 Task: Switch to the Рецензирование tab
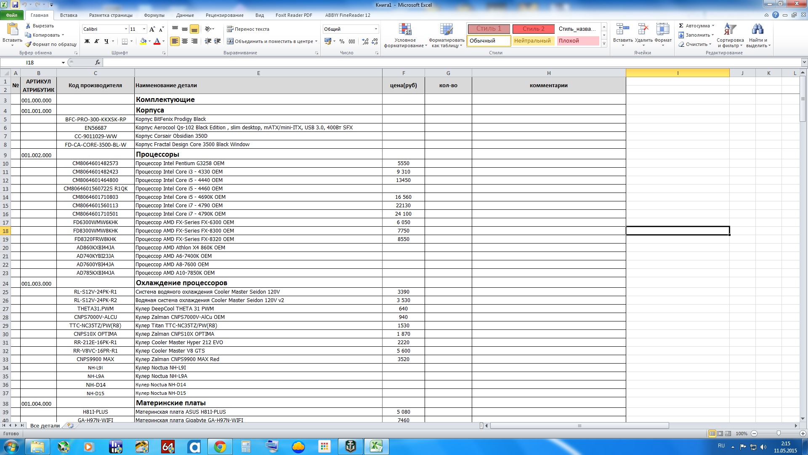coord(224,15)
